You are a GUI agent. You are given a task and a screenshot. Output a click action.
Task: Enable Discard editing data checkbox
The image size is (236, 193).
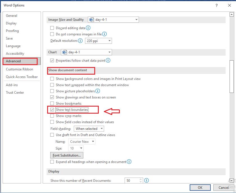[x=52, y=28]
